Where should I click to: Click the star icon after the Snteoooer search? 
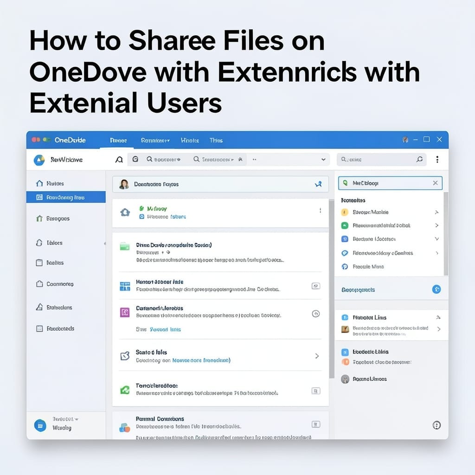tap(240, 159)
